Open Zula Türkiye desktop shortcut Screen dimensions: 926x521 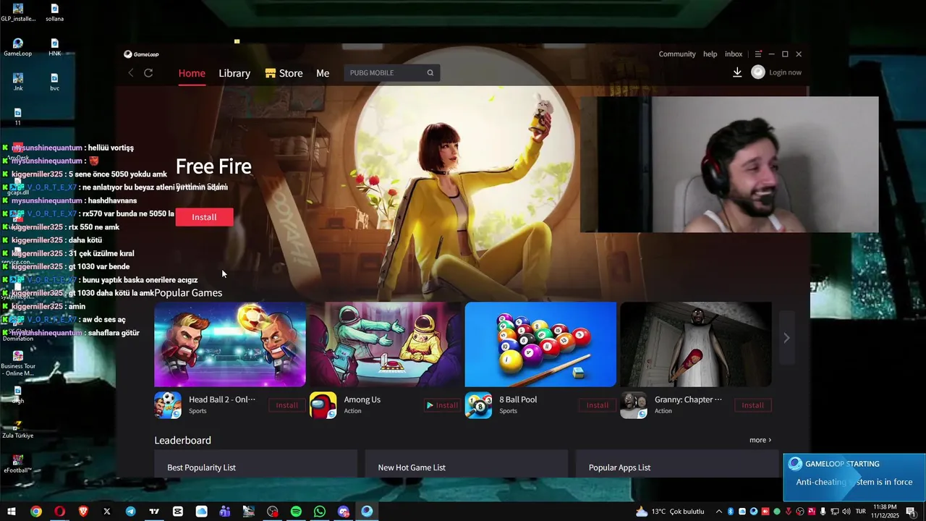coord(17,429)
